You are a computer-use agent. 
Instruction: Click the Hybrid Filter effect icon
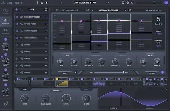point(21,24)
